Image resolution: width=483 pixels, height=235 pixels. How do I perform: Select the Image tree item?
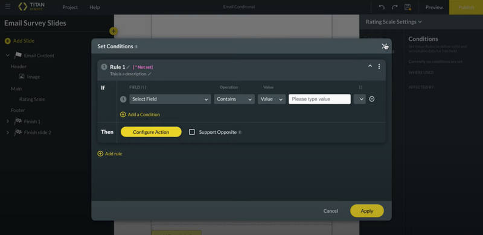click(x=33, y=77)
